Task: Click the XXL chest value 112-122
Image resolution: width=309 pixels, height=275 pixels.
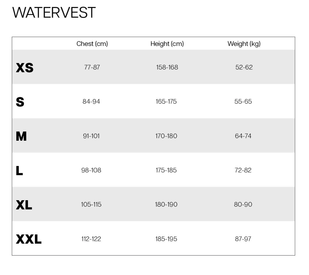Action: pyautogui.click(x=91, y=239)
